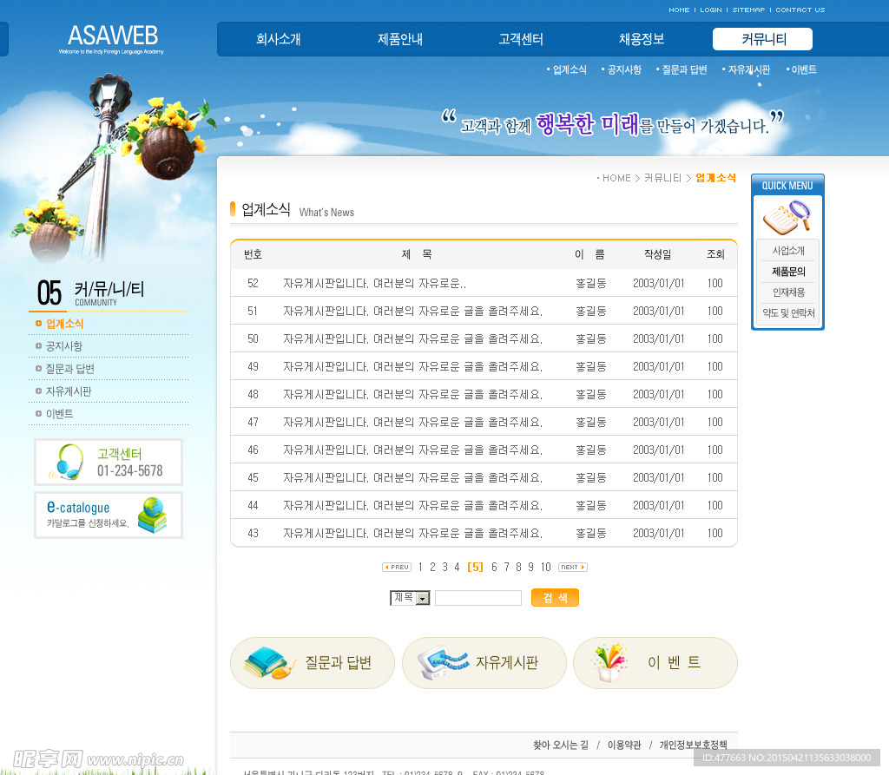
Task: Open post number 43 title
Action: (x=412, y=534)
